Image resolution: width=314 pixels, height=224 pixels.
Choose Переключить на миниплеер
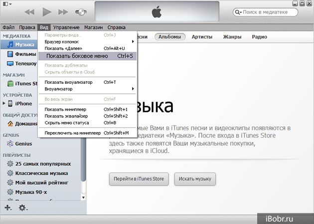point(88,133)
